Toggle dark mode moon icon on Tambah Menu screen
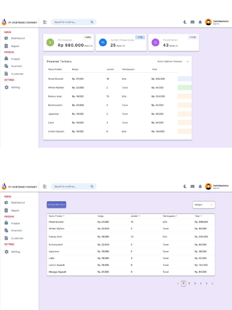The height and width of the screenshot is (310, 232). click(x=185, y=186)
